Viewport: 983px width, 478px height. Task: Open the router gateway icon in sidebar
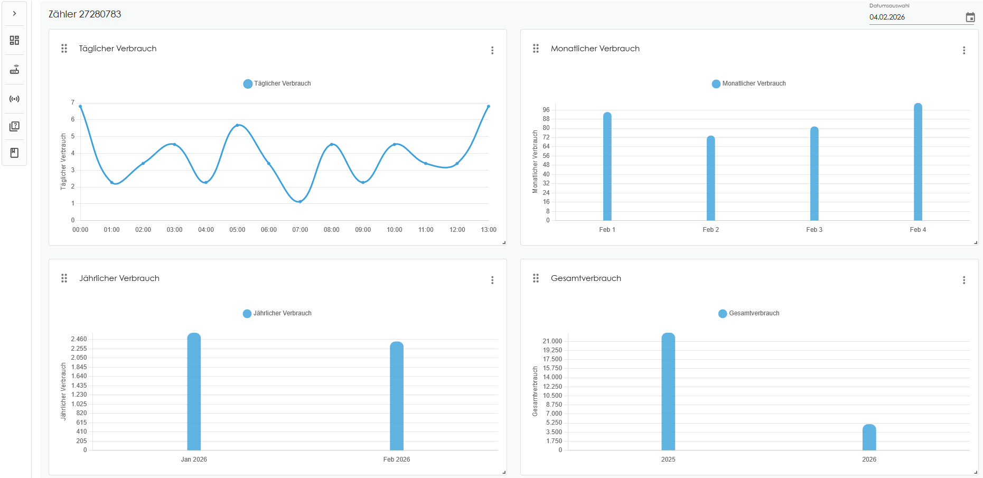(14, 70)
